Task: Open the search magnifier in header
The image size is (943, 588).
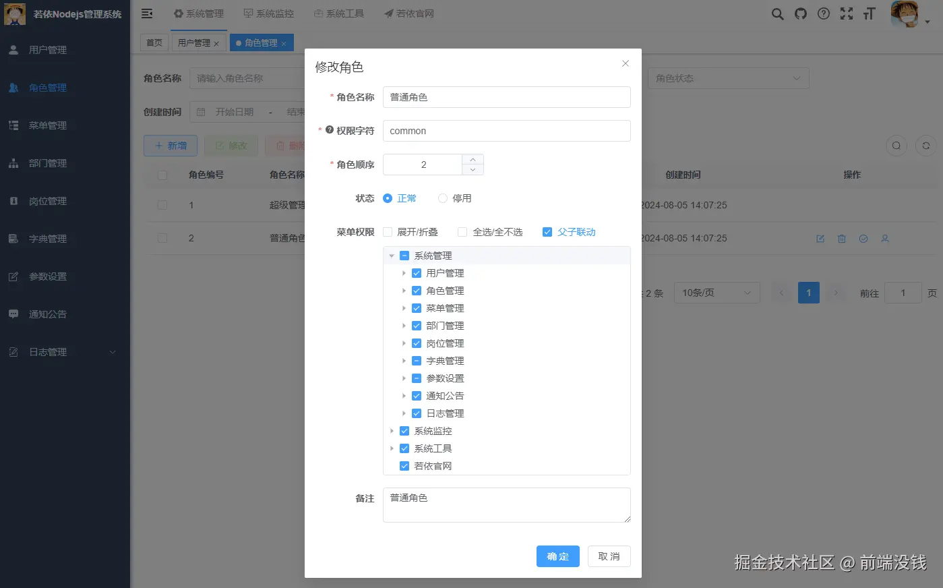Action: (777, 13)
